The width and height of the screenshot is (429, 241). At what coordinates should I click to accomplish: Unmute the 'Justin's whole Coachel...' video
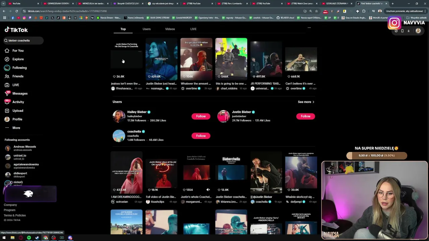[x=208, y=190]
